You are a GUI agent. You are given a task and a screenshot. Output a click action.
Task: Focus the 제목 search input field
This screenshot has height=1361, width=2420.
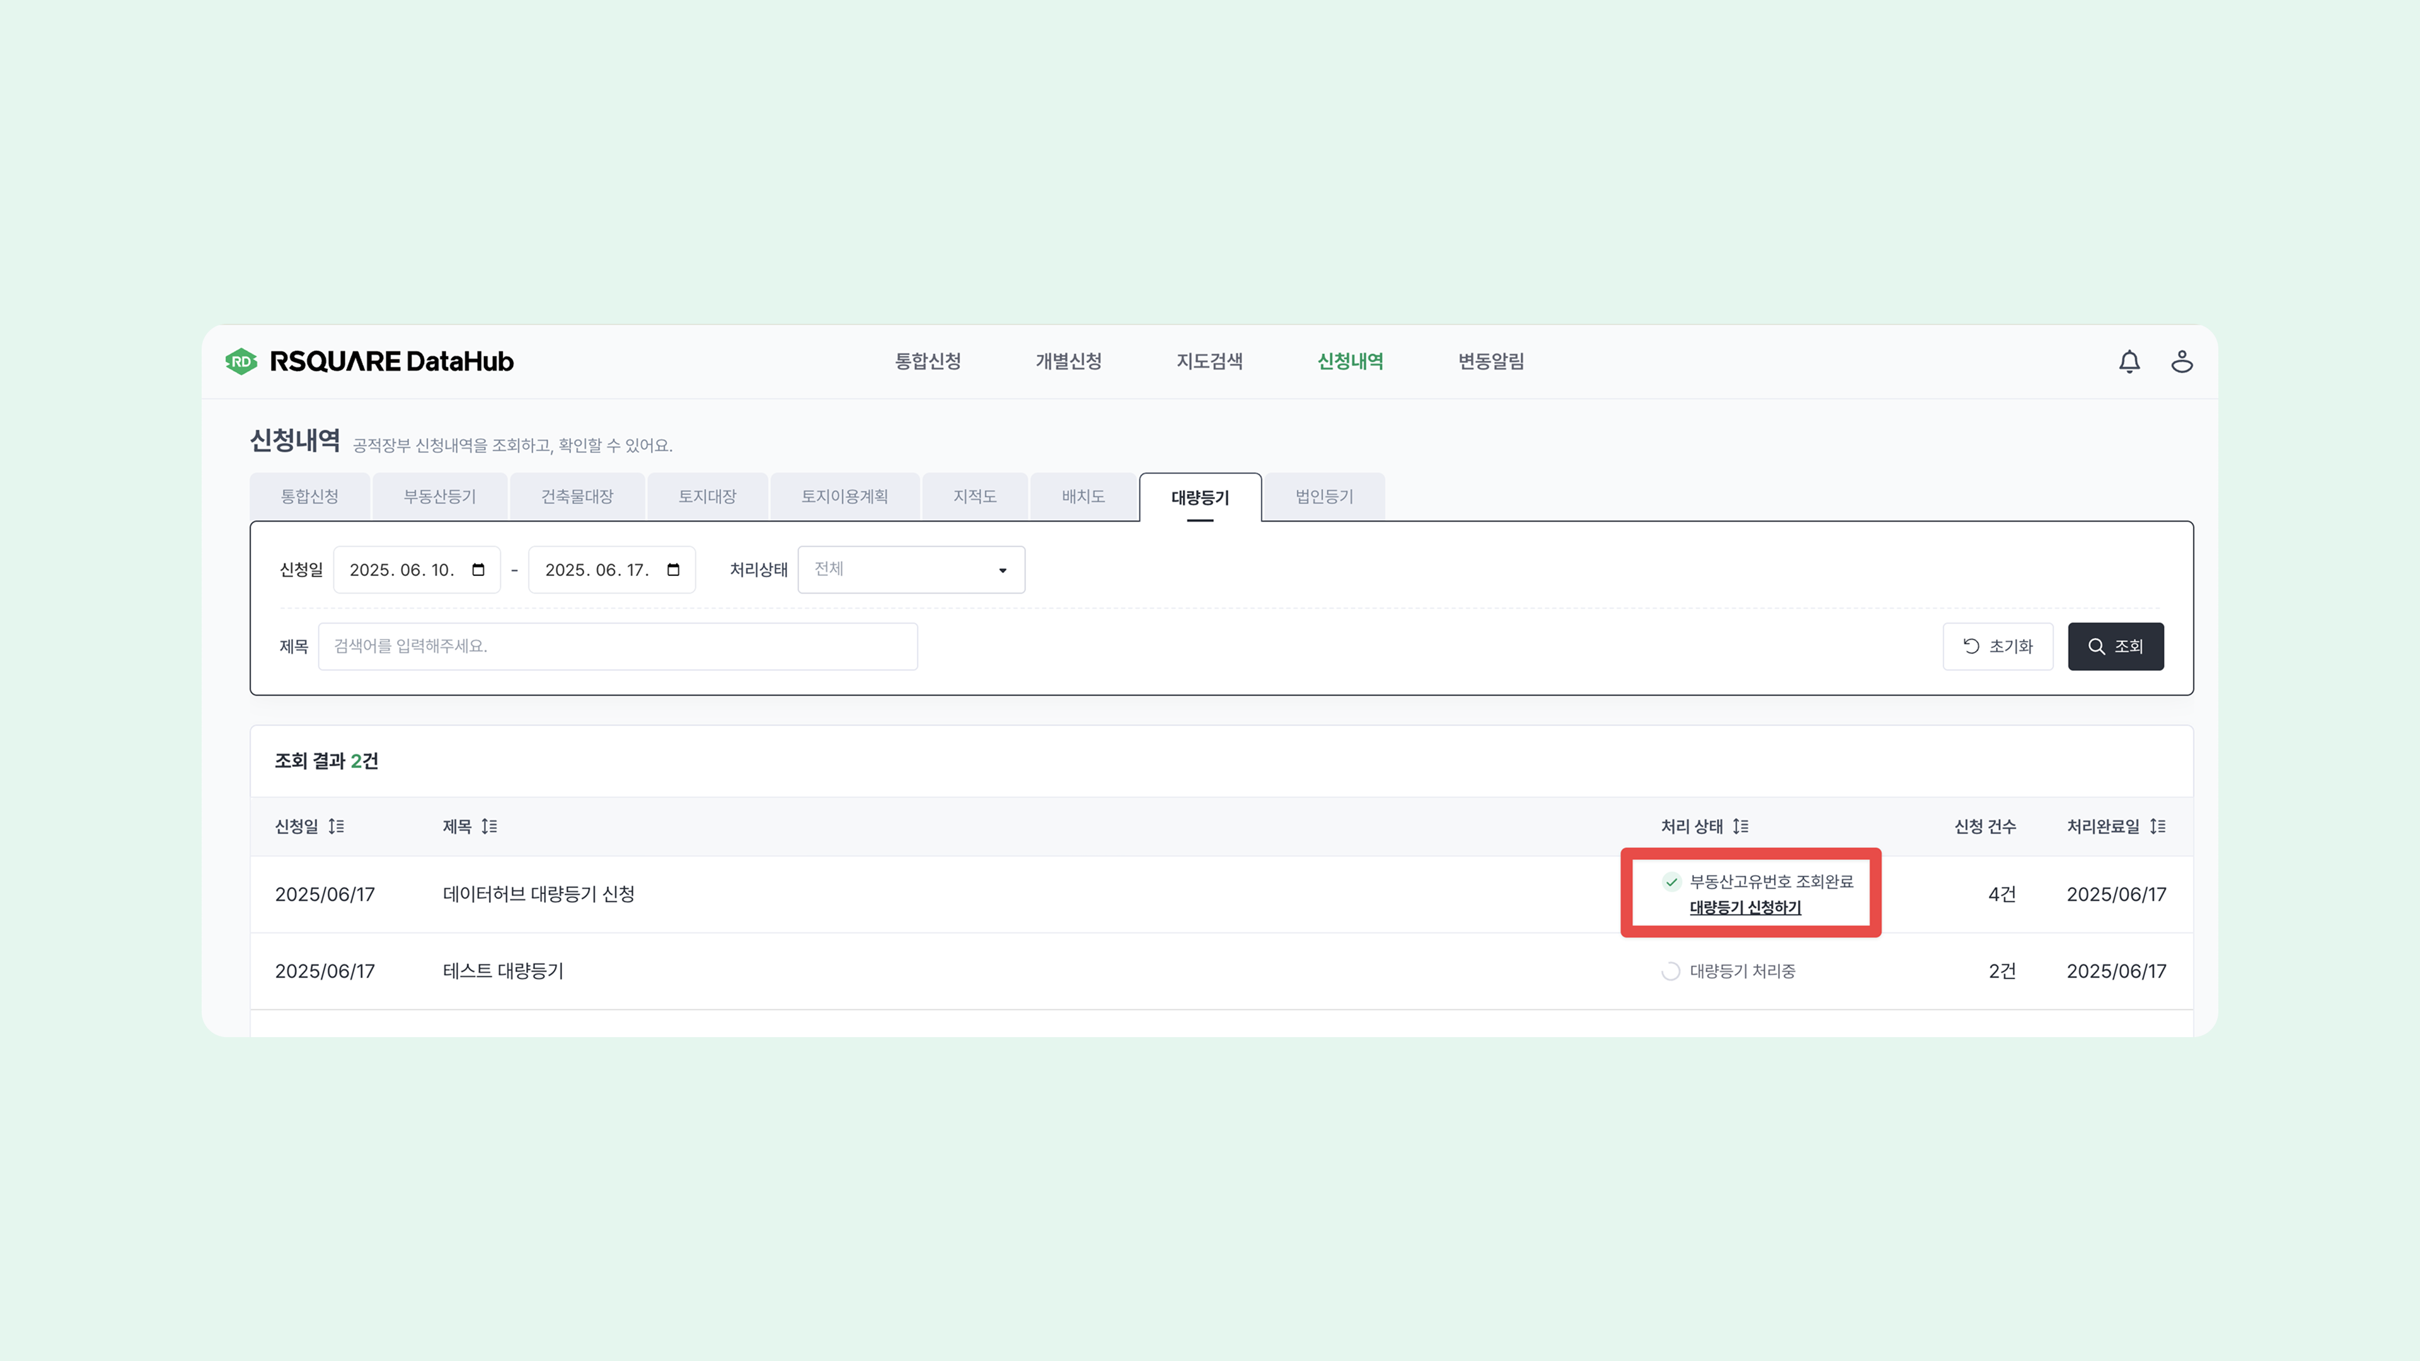(x=617, y=646)
